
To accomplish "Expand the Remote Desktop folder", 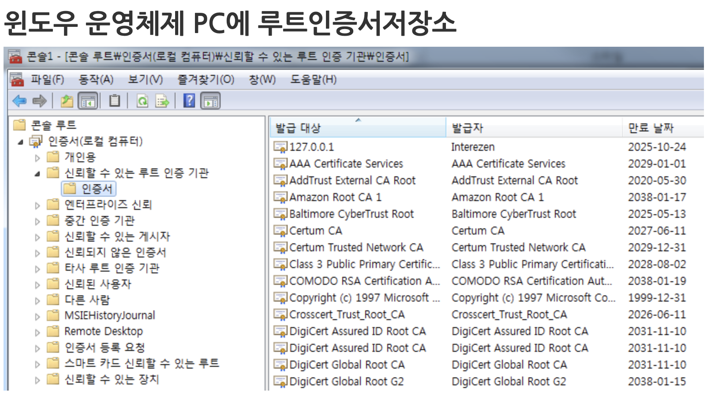I will pos(37,332).
